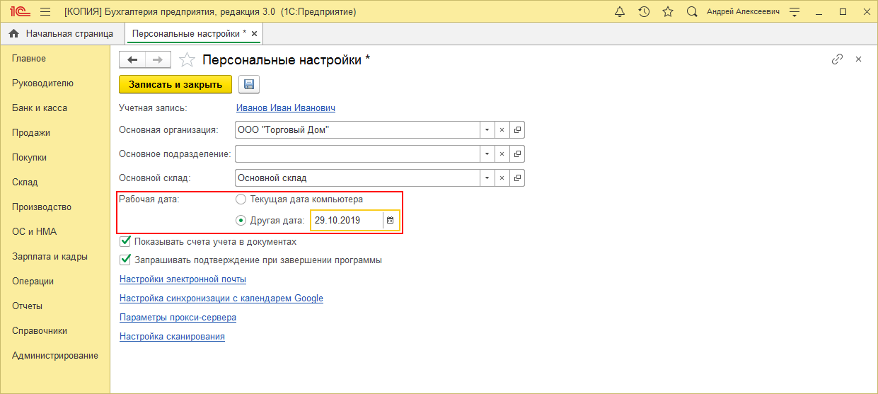Open the Зарплата и кадры section
Screen dimensions: 878x394
tap(50, 257)
